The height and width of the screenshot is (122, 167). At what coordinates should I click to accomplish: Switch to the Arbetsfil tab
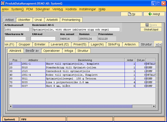coord(52,20)
